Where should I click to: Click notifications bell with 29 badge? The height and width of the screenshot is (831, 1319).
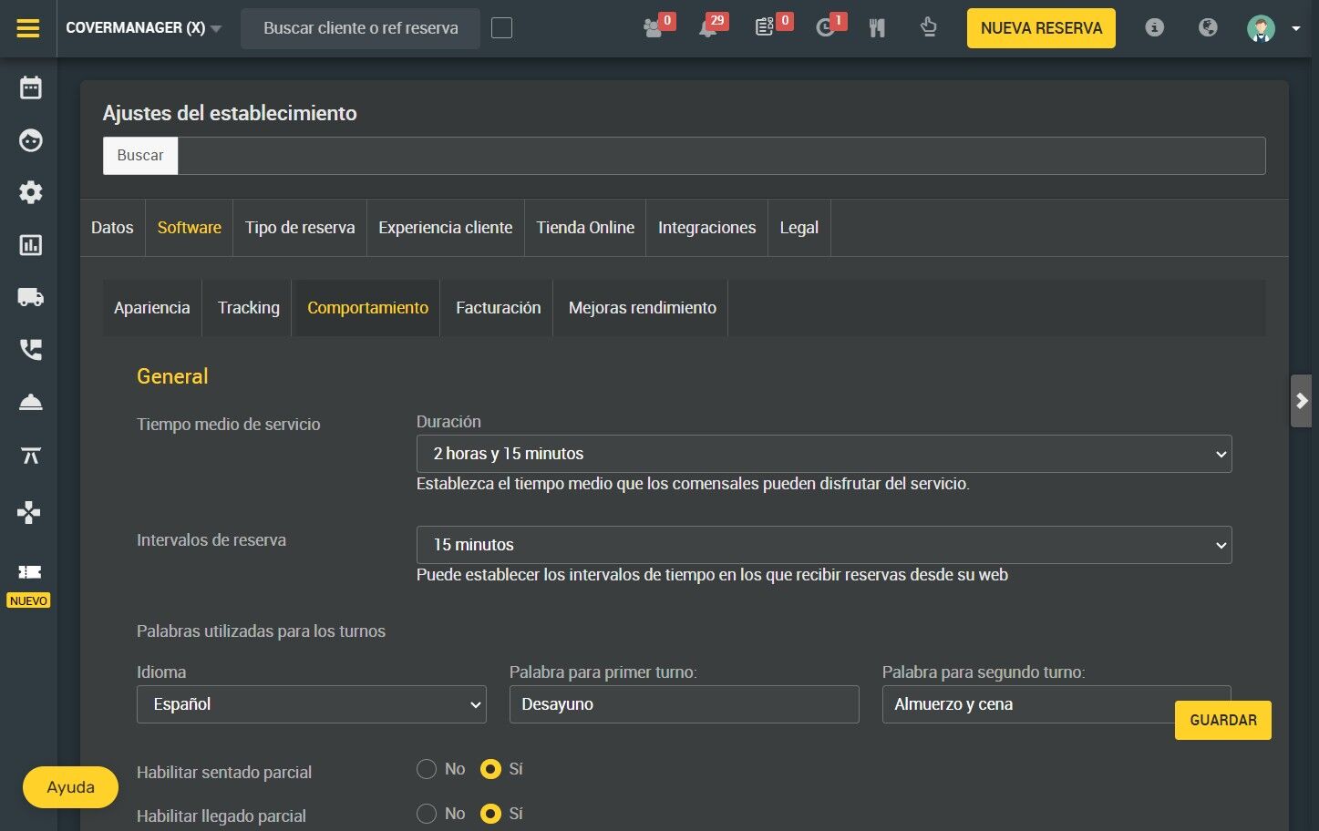click(708, 28)
